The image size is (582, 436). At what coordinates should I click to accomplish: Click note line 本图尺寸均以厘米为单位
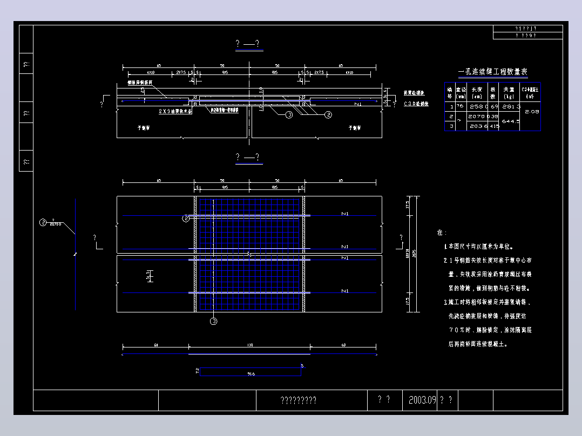[478, 247]
